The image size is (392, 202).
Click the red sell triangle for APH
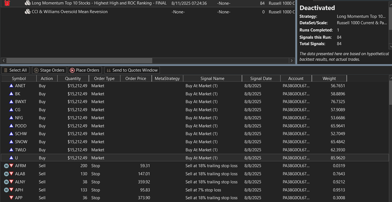pos(11,190)
